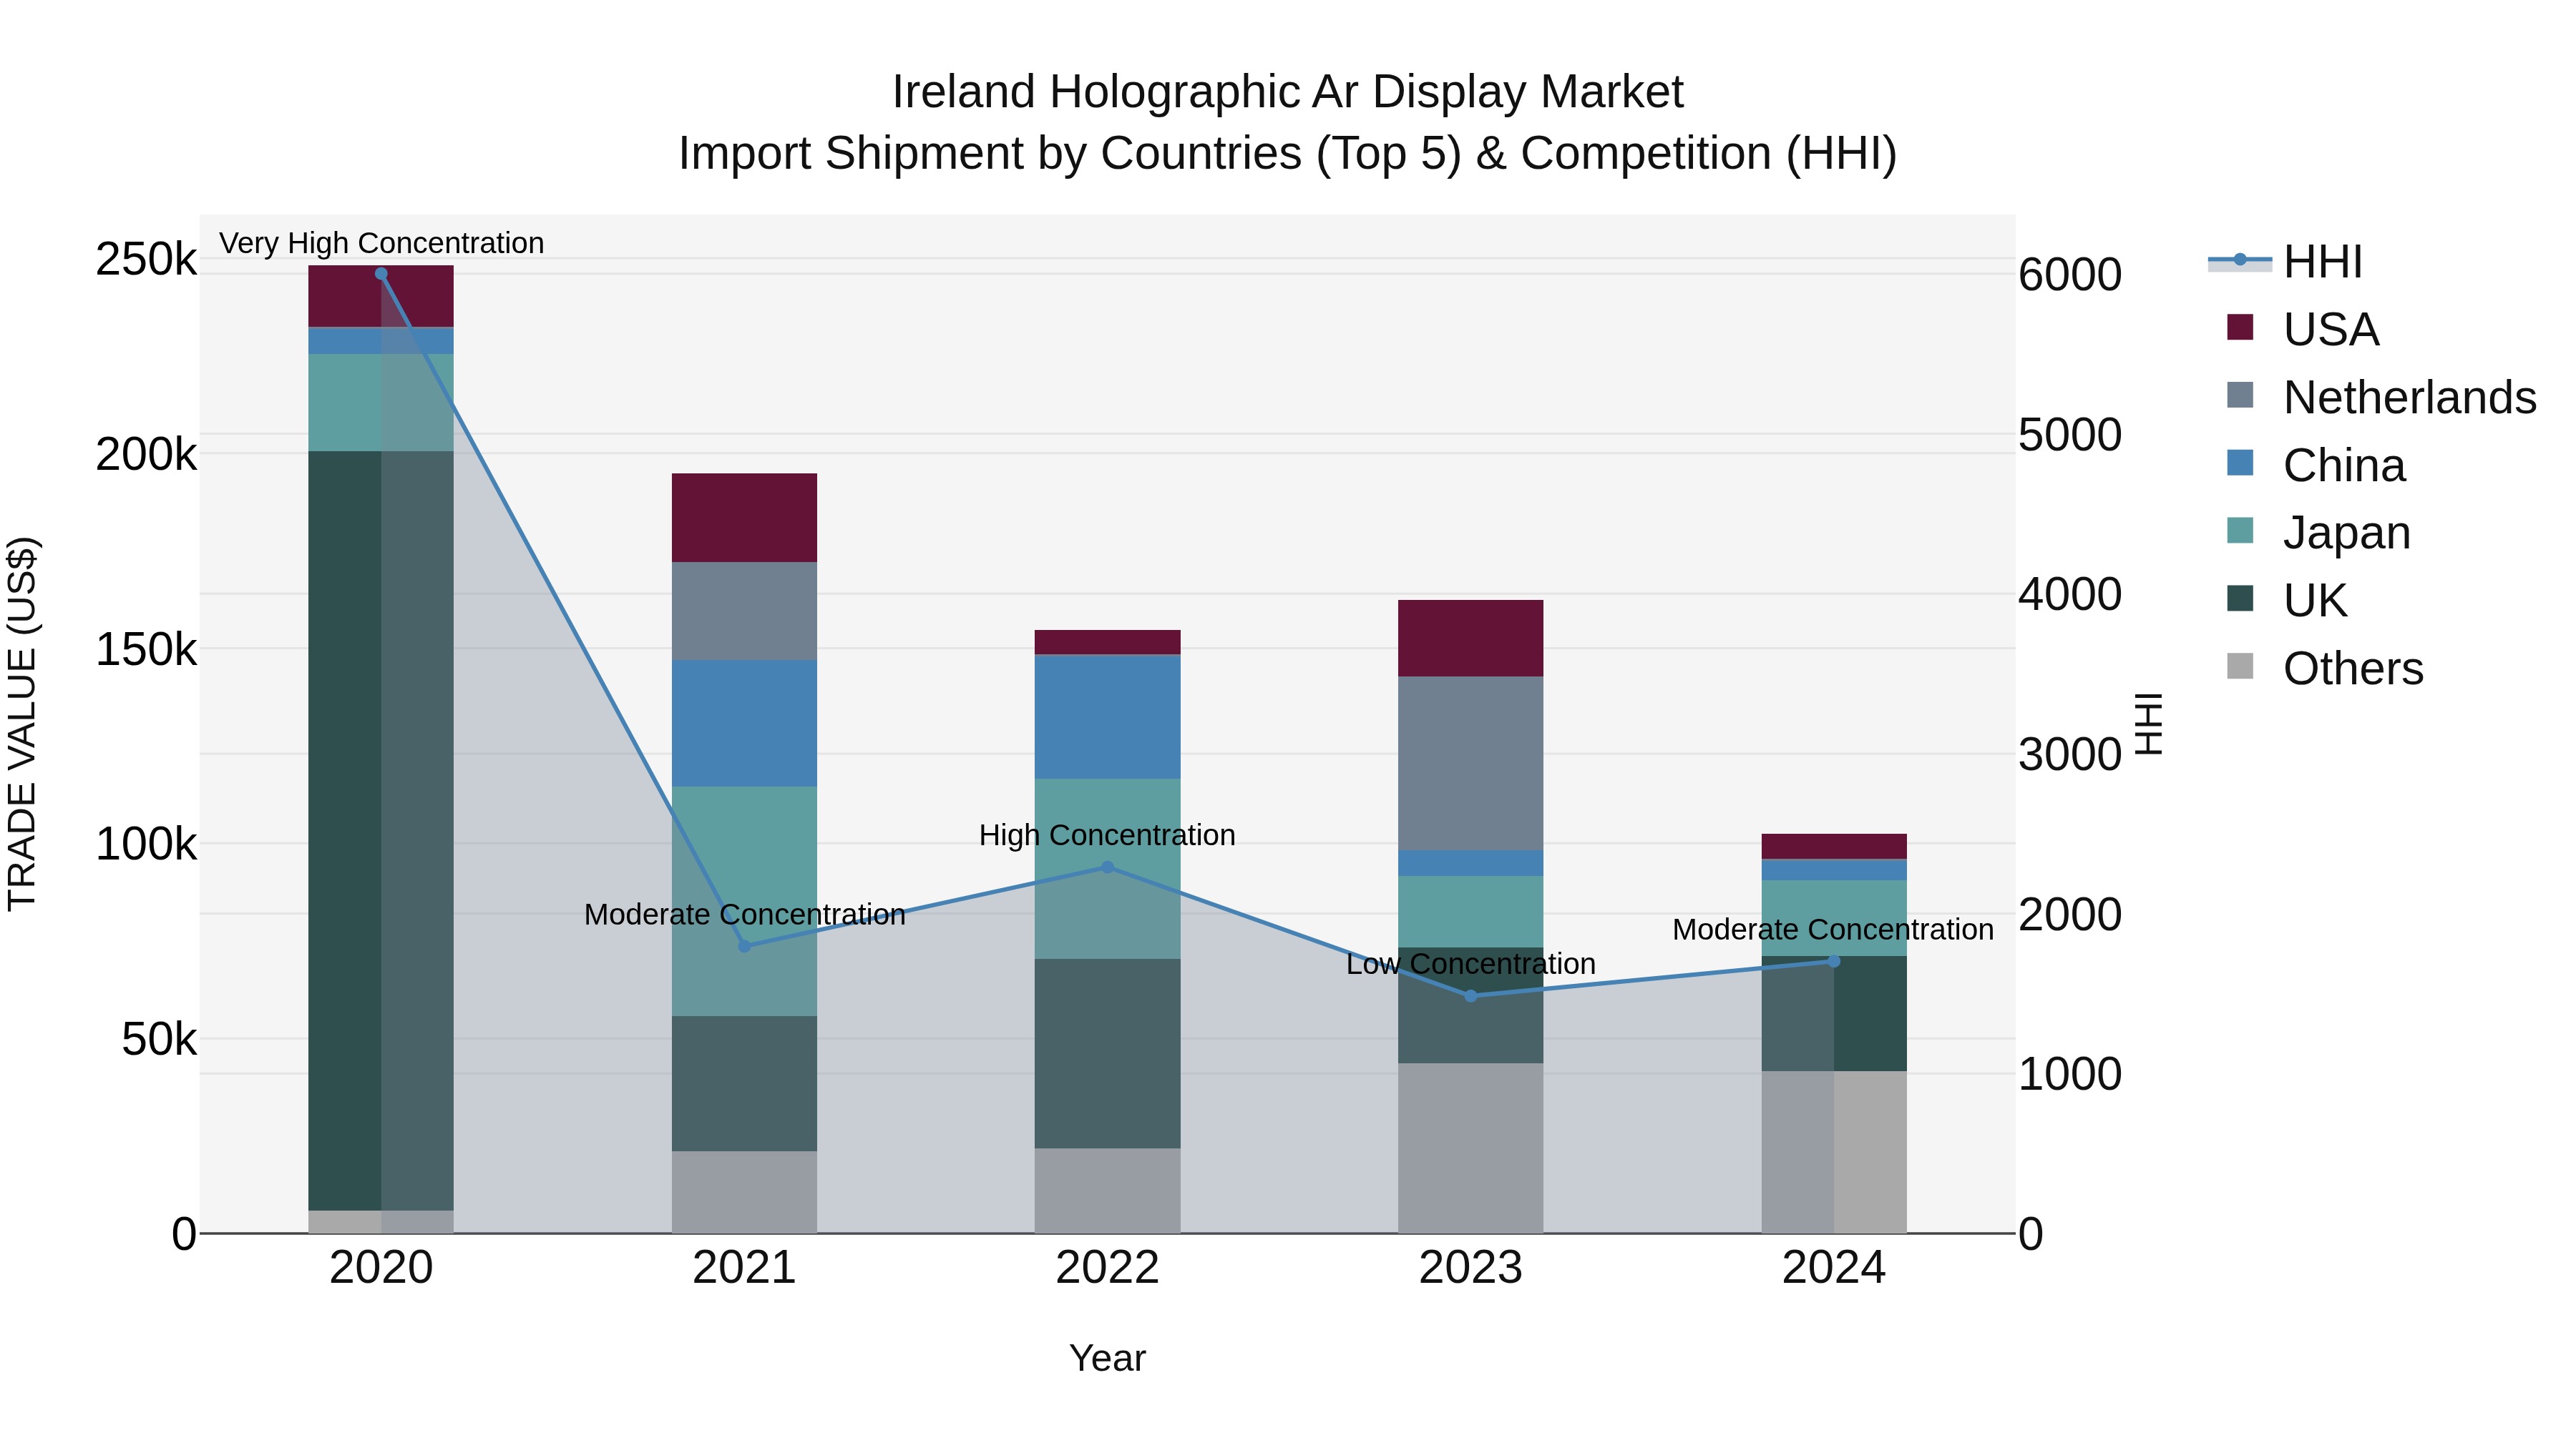Toggle the Others legend entry
2576x1448 pixels.
[x=2325, y=669]
